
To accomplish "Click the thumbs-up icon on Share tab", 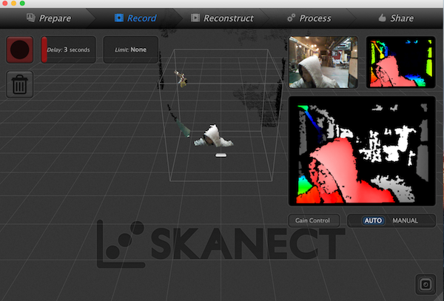I will pos(383,18).
